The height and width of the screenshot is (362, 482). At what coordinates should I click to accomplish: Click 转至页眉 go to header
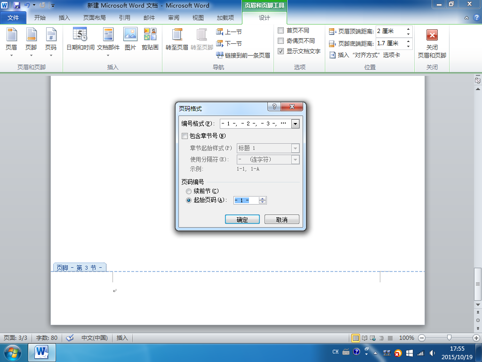[177, 39]
